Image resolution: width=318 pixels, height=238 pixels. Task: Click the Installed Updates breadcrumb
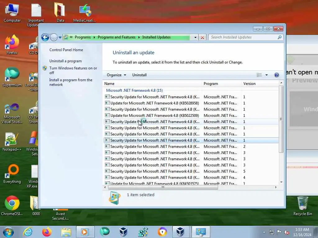pos(157,37)
